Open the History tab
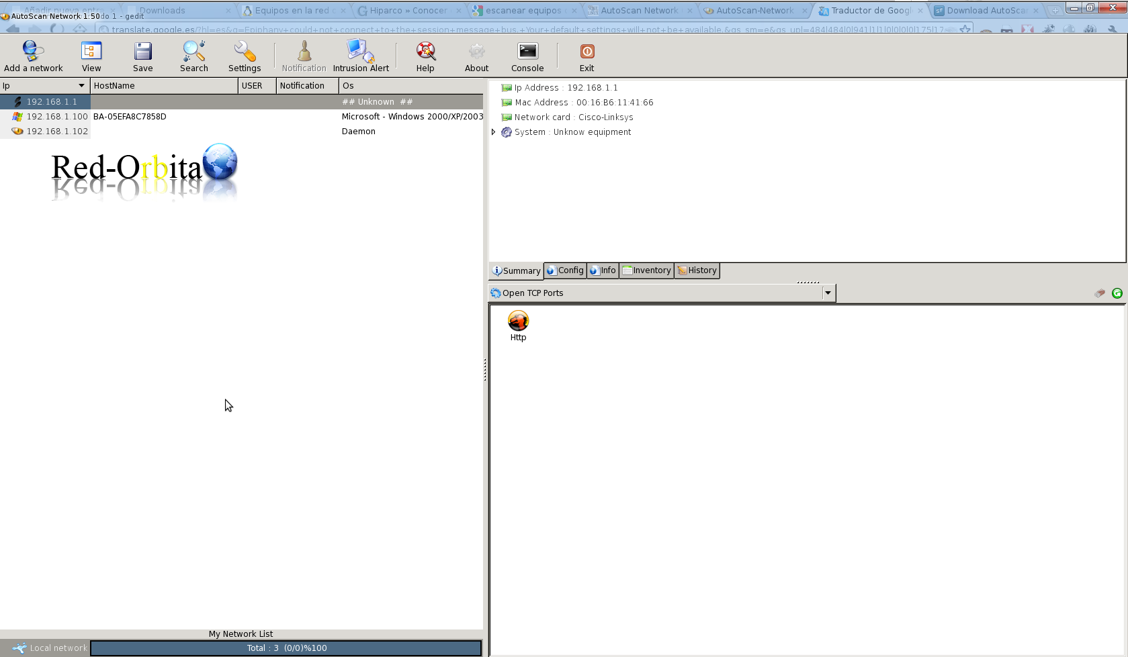 click(x=697, y=270)
